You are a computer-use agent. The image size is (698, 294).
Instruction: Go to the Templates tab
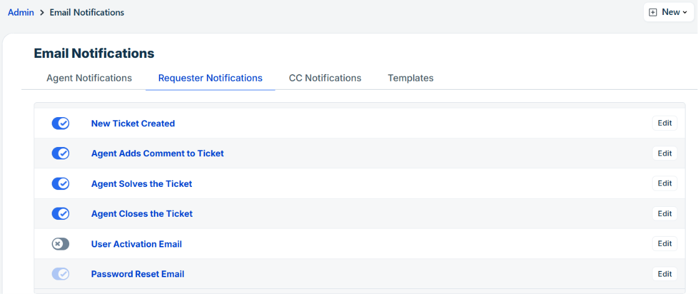pyautogui.click(x=411, y=78)
